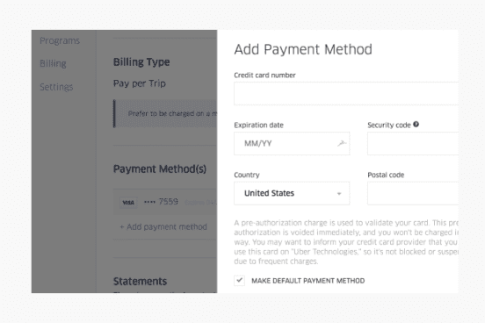
Task: Open the Country dropdown showing United States
Action: (x=292, y=193)
